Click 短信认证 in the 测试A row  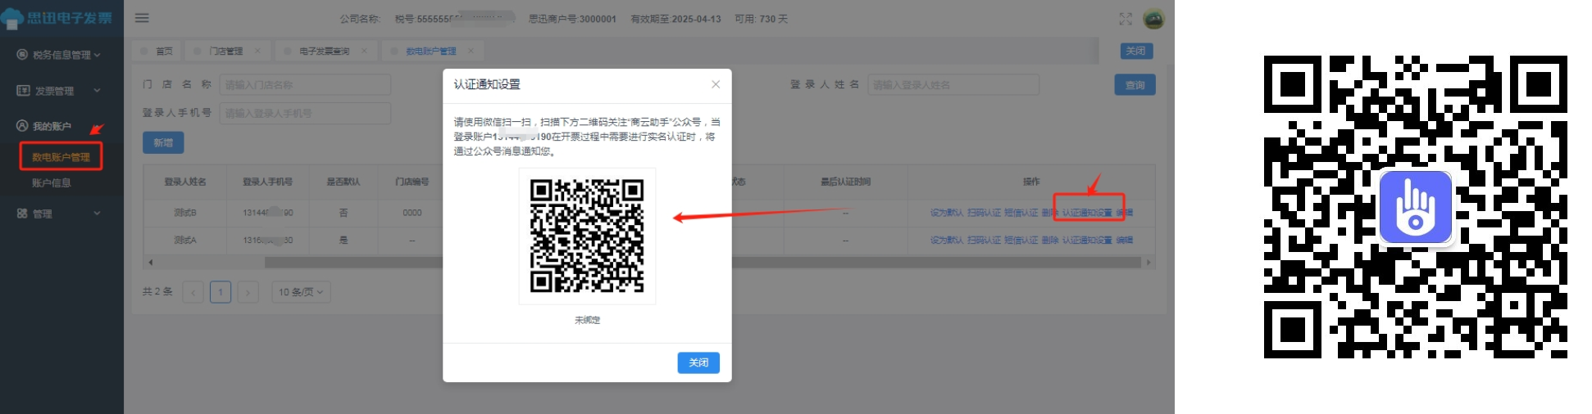pos(1021,241)
